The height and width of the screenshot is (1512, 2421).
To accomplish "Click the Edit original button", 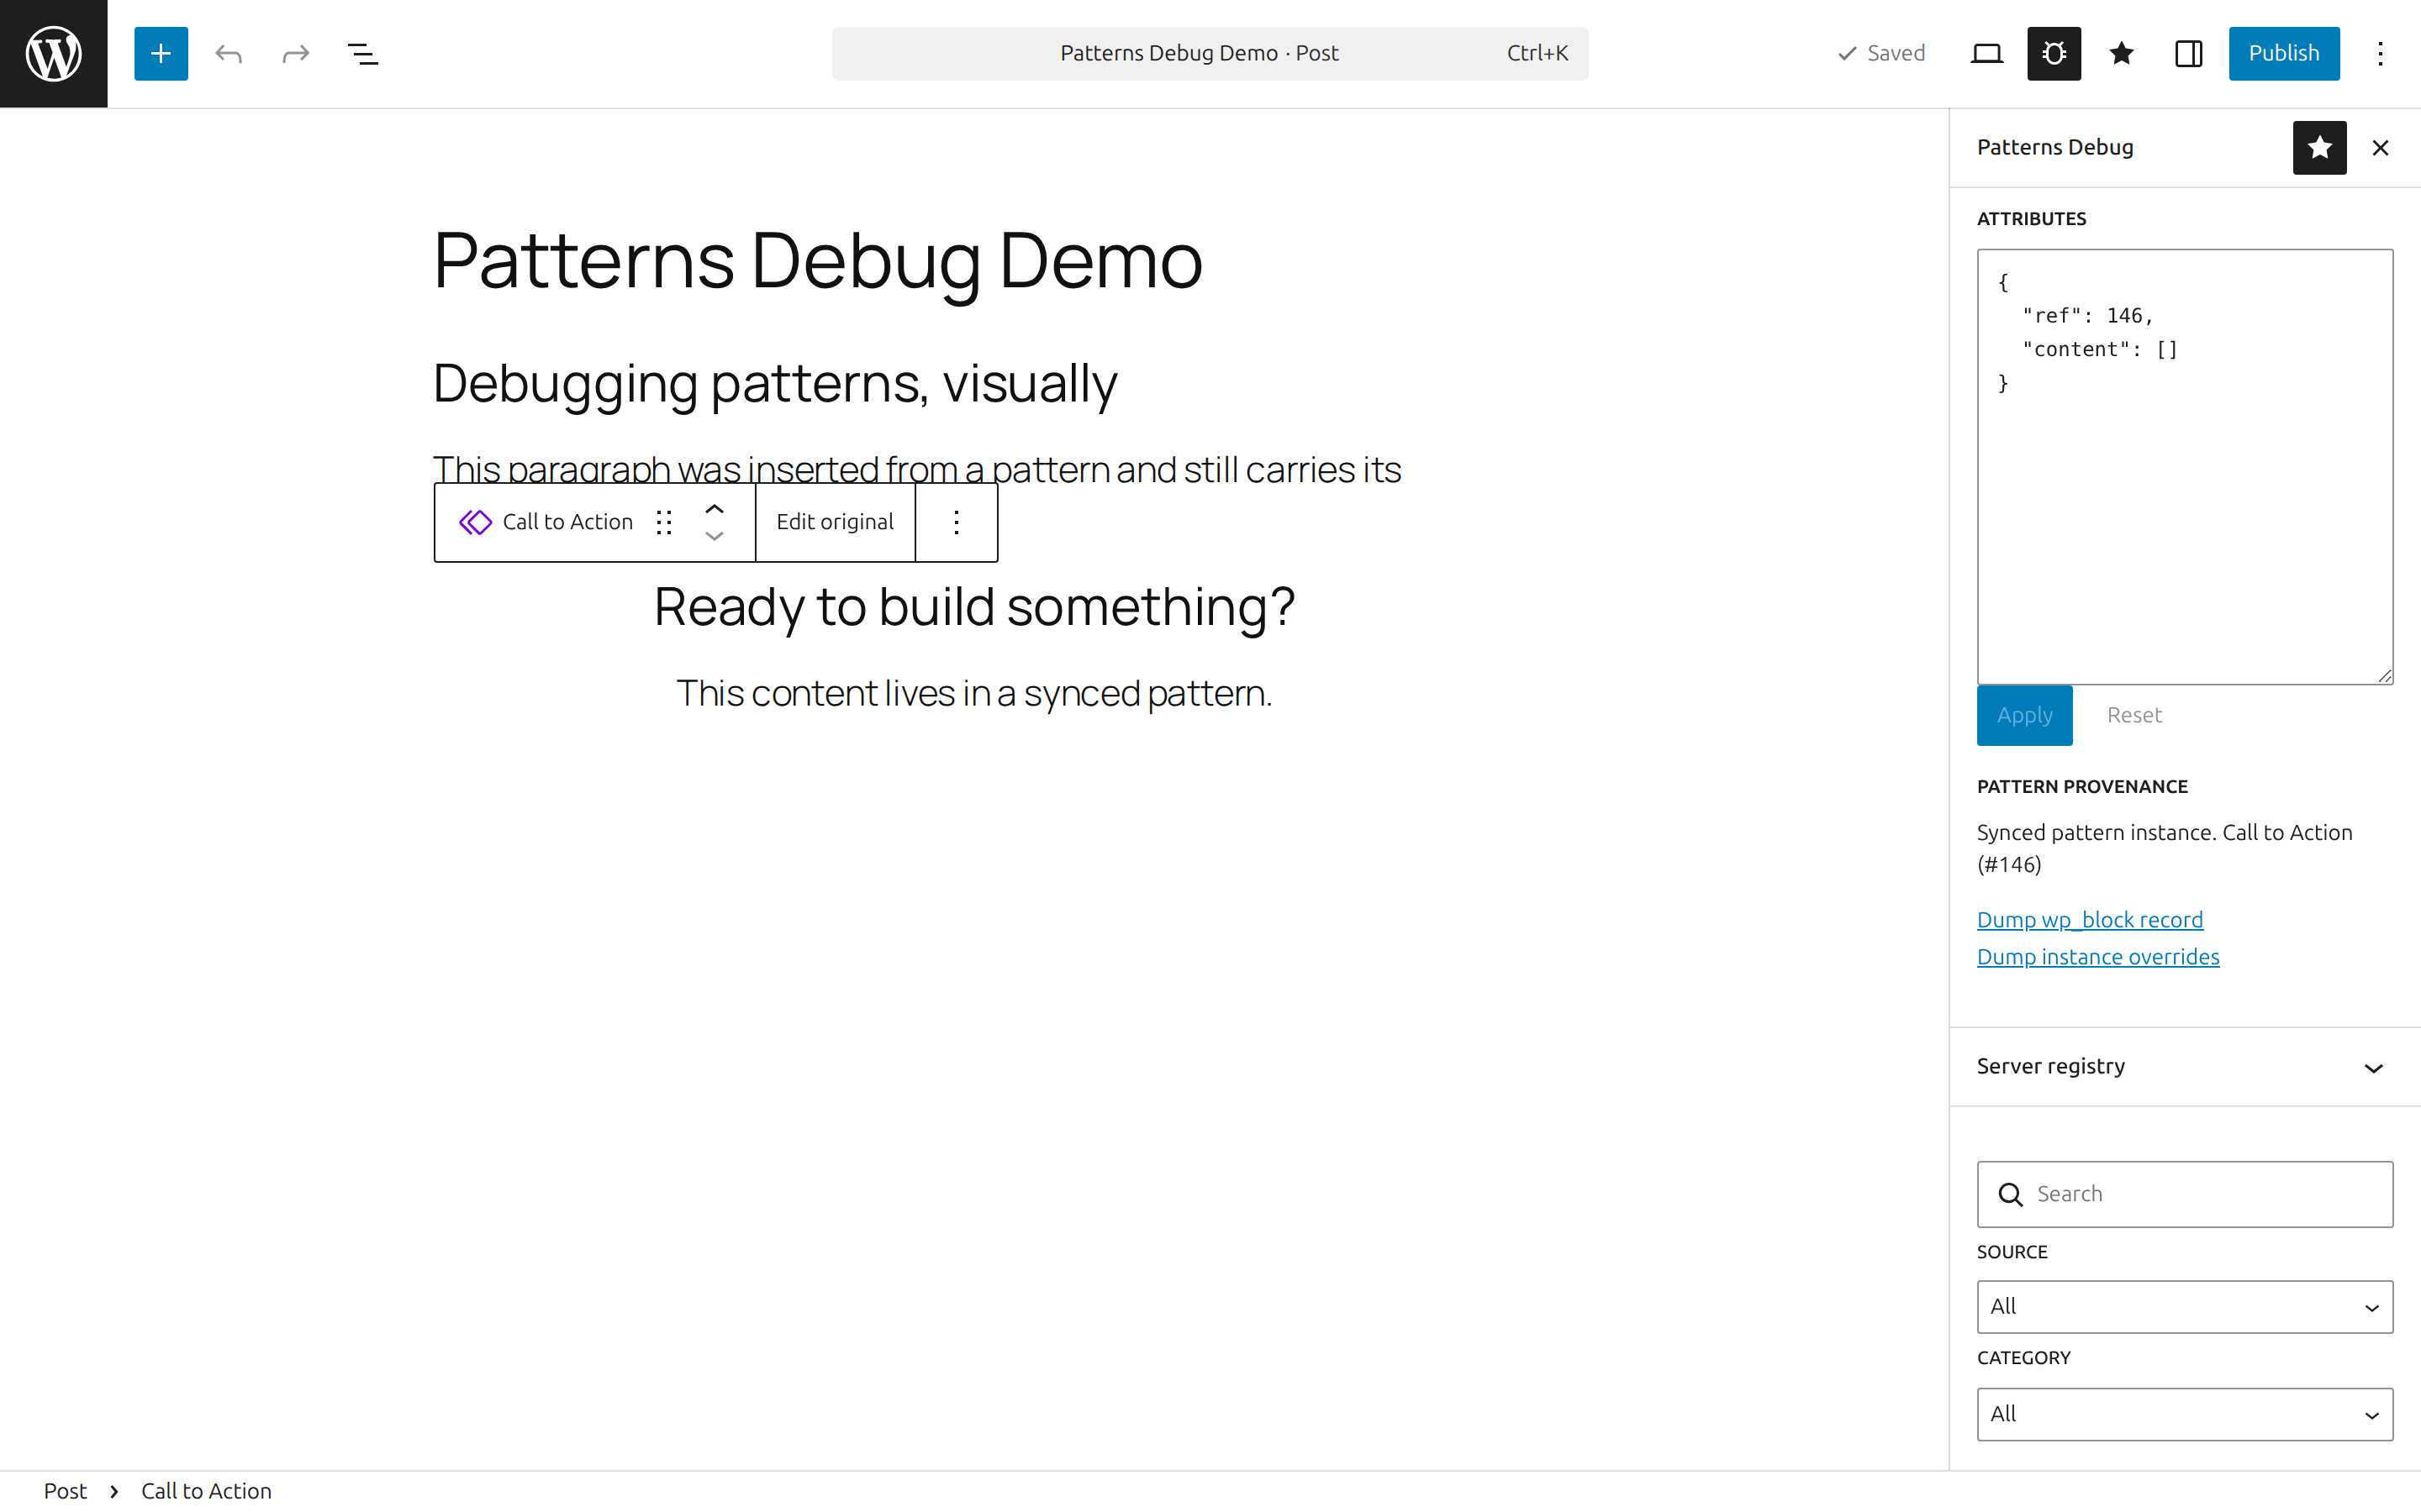I will [835, 522].
